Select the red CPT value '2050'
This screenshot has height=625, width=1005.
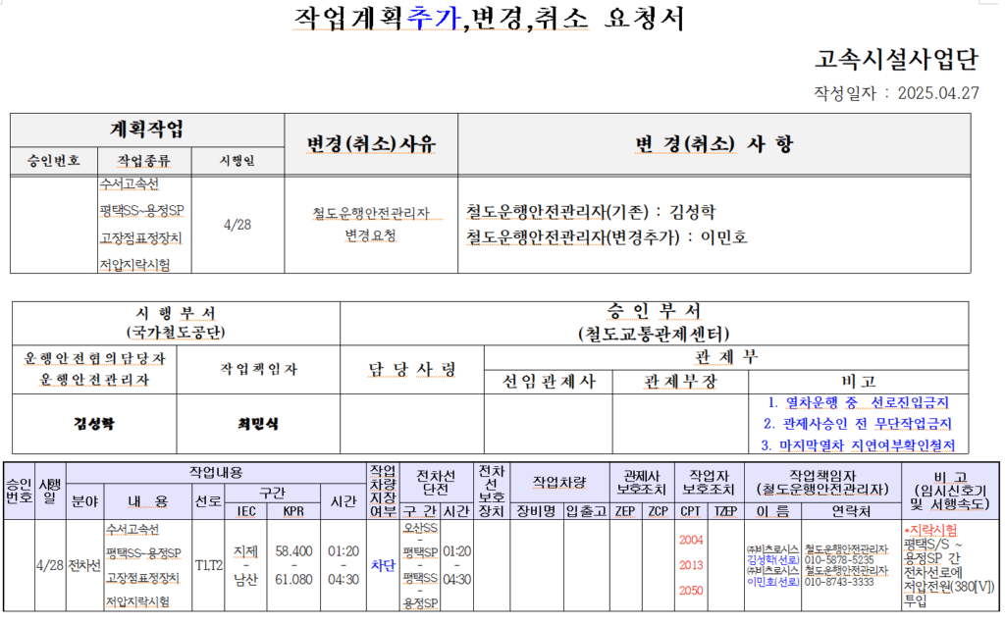691,591
